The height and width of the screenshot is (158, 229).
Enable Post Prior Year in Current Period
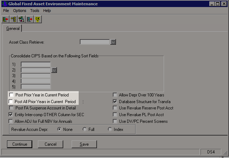(x=12, y=95)
